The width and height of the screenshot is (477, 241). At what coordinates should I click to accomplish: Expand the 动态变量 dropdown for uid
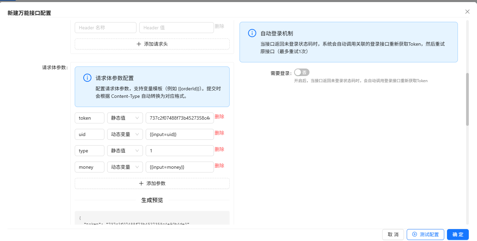click(125, 134)
